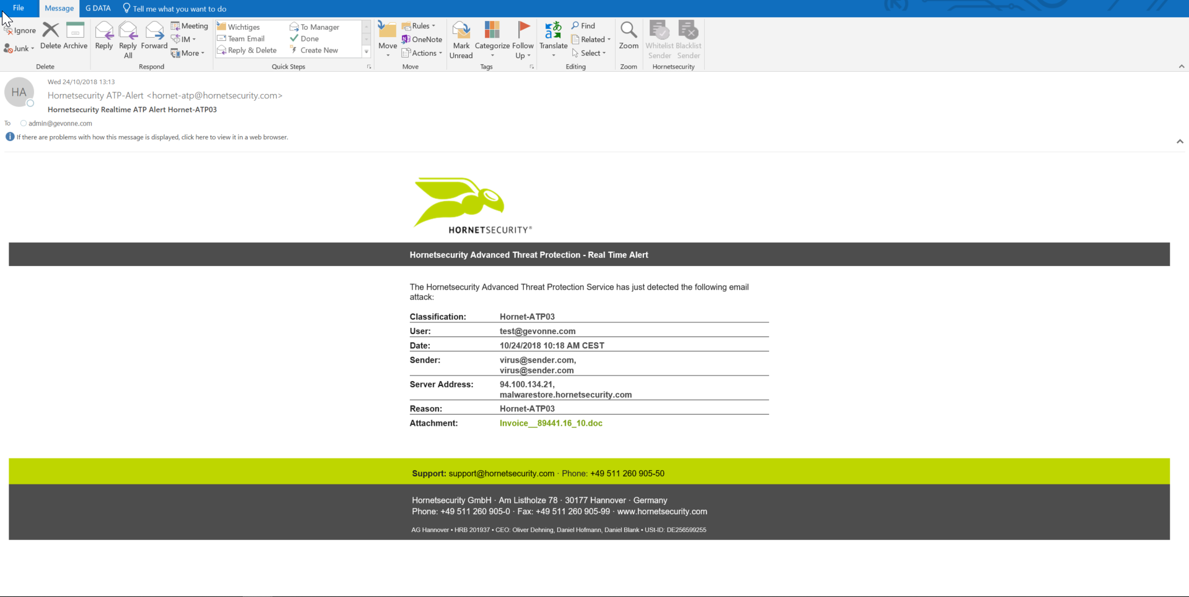Mark the message as Unread

461,40
